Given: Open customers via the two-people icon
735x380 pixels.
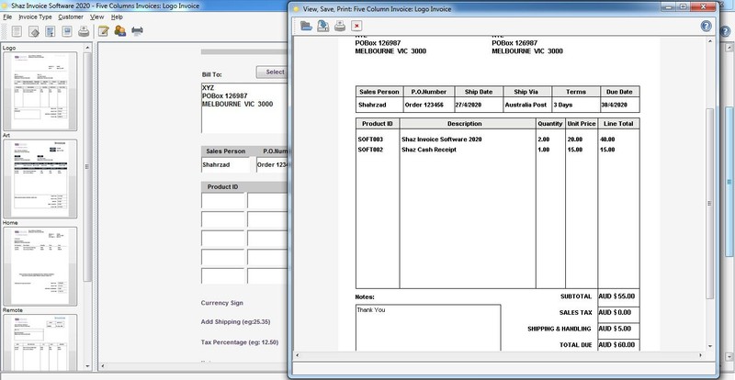Looking at the screenshot, I should click(x=120, y=31).
